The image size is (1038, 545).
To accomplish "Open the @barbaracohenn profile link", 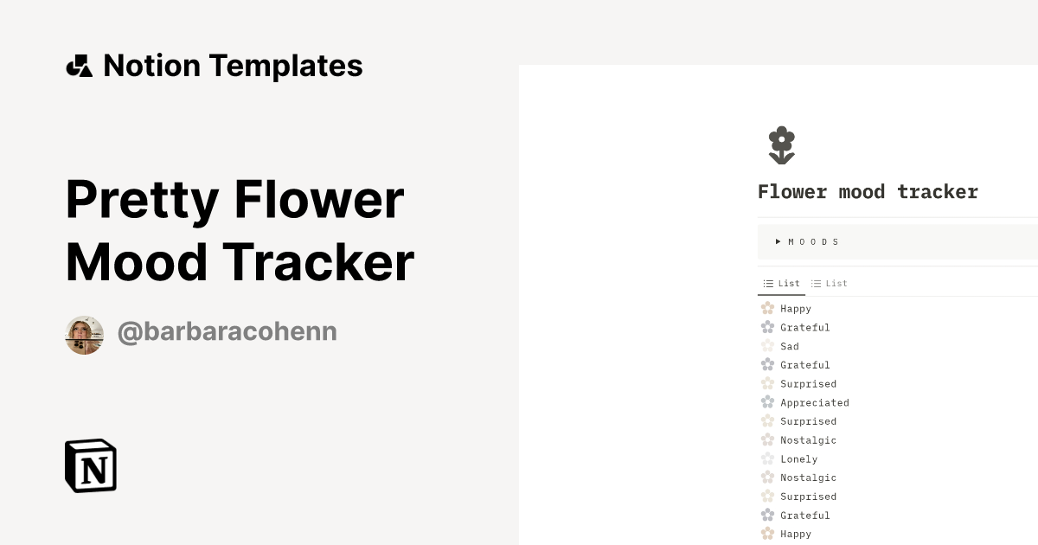I will tap(227, 331).
